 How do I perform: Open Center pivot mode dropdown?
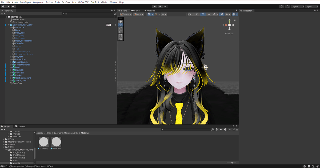[x=126, y=14]
